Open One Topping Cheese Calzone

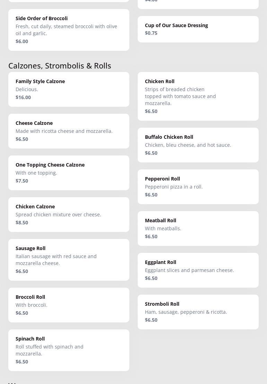(69, 173)
